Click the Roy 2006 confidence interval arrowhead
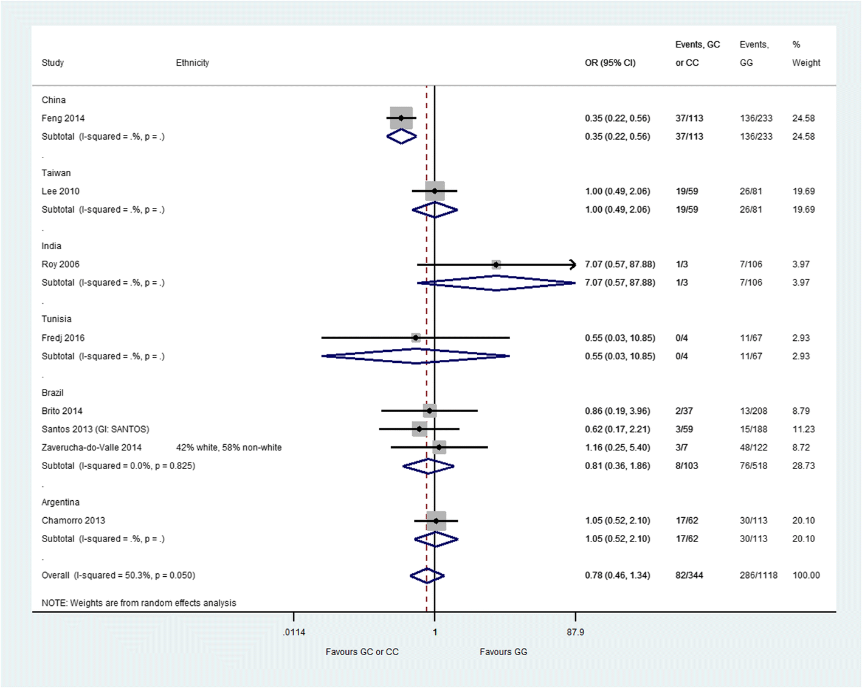 pyautogui.click(x=572, y=264)
